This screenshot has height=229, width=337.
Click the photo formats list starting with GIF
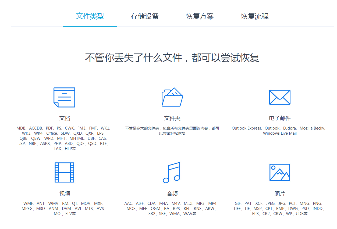click(x=280, y=209)
